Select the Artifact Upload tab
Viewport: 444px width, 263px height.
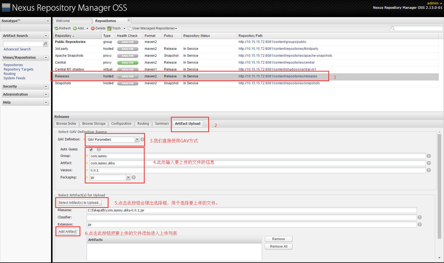click(x=187, y=124)
